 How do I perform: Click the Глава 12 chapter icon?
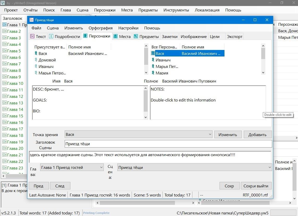click(x=4, y=96)
